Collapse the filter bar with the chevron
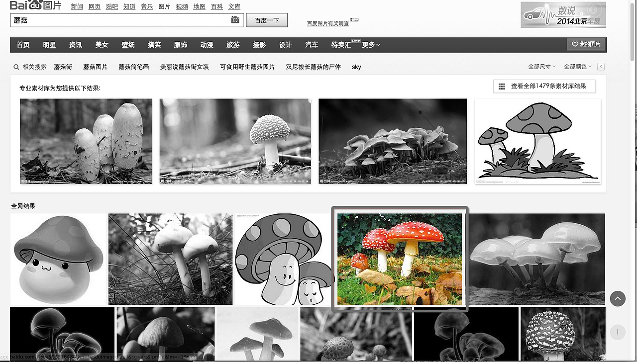 (x=601, y=66)
